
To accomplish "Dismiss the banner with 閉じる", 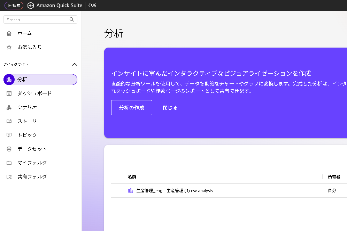I will click(170, 108).
